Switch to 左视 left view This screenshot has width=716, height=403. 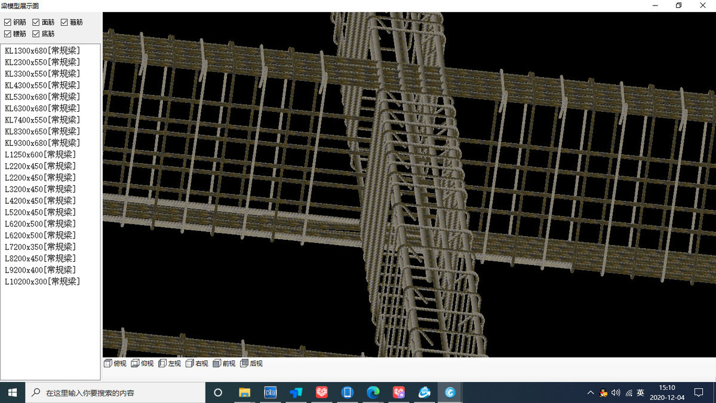[170, 363]
